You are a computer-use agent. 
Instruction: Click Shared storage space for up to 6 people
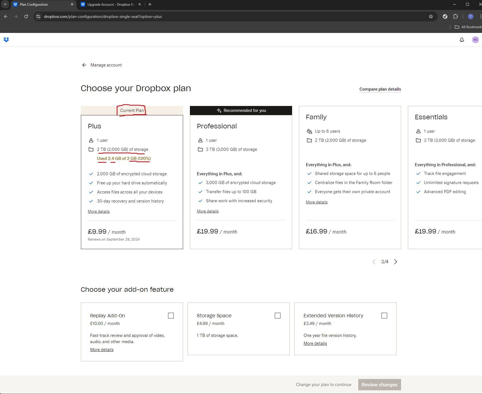click(x=352, y=174)
